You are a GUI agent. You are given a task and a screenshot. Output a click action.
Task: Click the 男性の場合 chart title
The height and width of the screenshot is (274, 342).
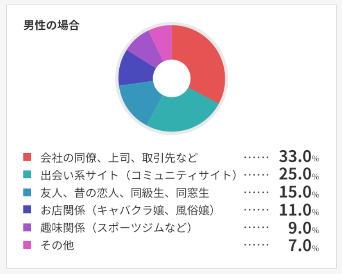[x=51, y=25]
